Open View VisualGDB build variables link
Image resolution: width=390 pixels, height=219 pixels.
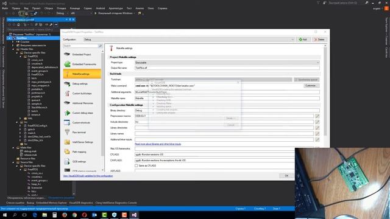[88, 176]
